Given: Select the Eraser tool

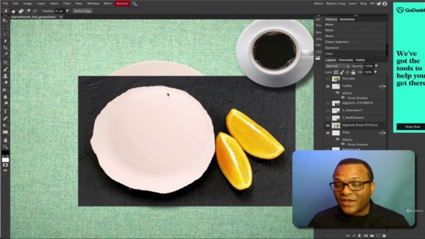Looking at the screenshot, I should [5, 83].
